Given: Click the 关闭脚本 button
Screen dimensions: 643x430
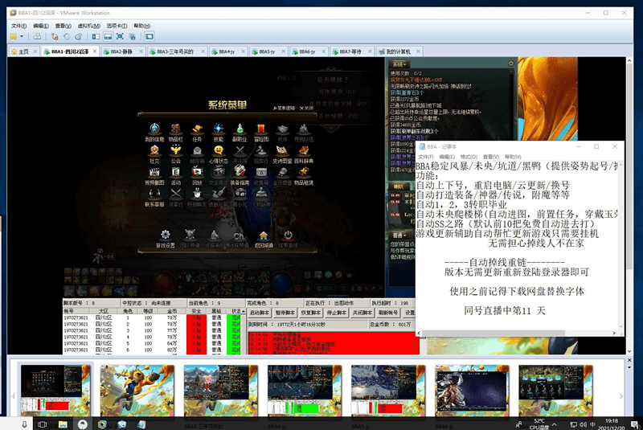Looking at the screenshot, I should tap(362, 313).
